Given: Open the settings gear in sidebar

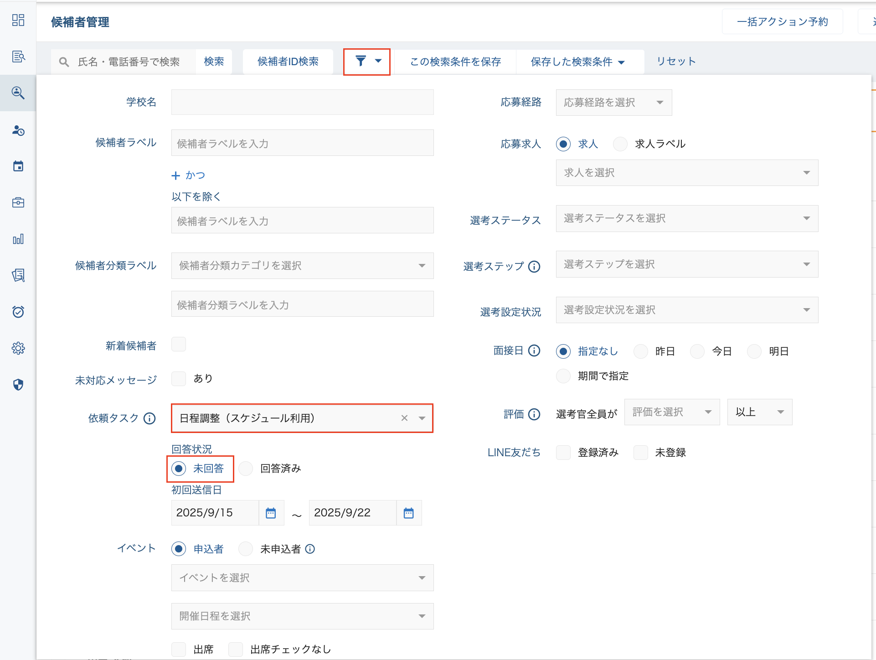Looking at the screenshot, I should click(x=18, y=348).
